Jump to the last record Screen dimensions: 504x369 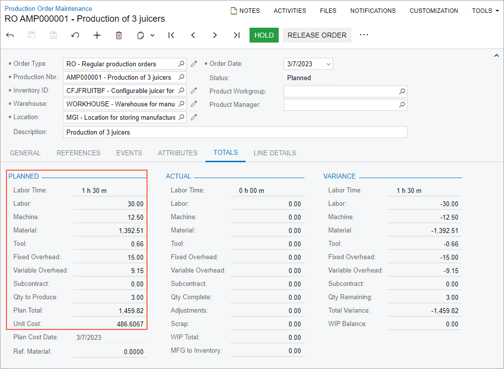237,35
